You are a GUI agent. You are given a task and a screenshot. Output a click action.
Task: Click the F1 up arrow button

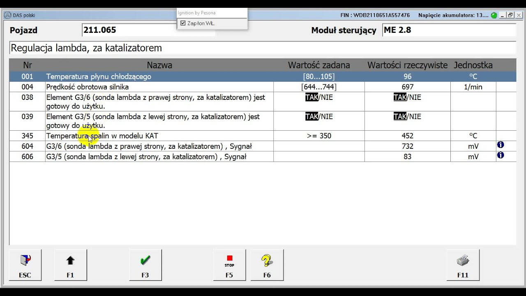tap(70, 265)
